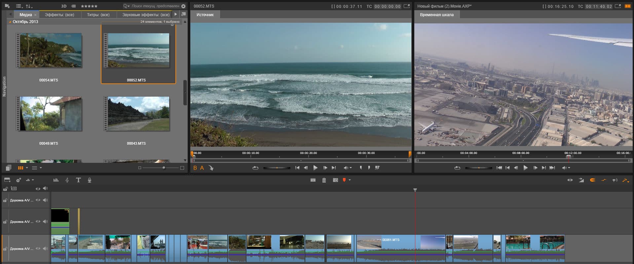
Task: Open the title creator (T icon)
Action: point(78,180)
